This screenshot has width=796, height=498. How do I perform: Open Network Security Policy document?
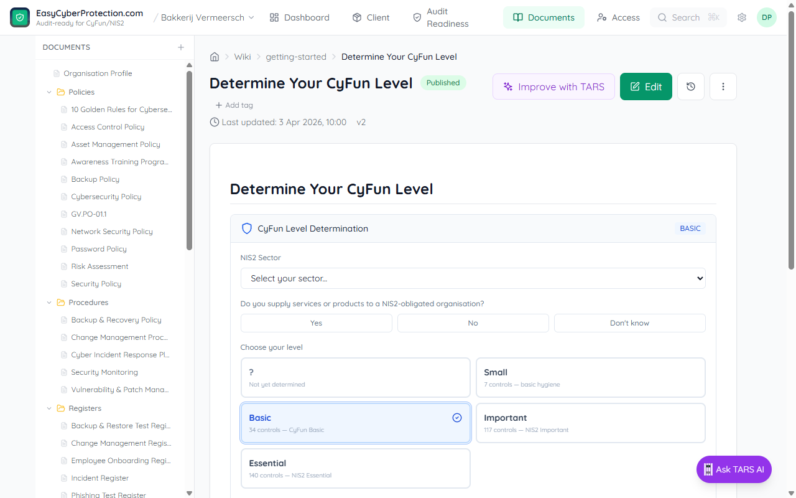pyautogui.click(x=112, y=232)
